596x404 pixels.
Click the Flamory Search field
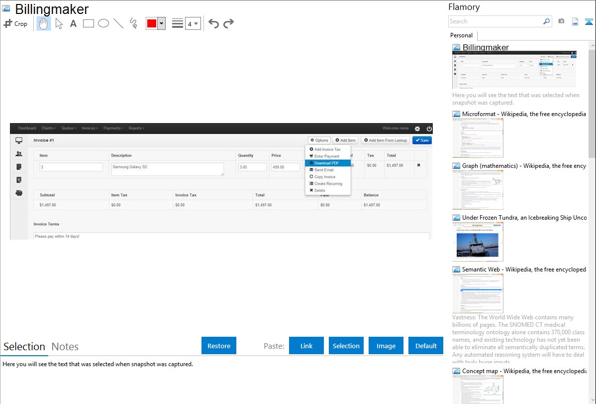[496, 21]
